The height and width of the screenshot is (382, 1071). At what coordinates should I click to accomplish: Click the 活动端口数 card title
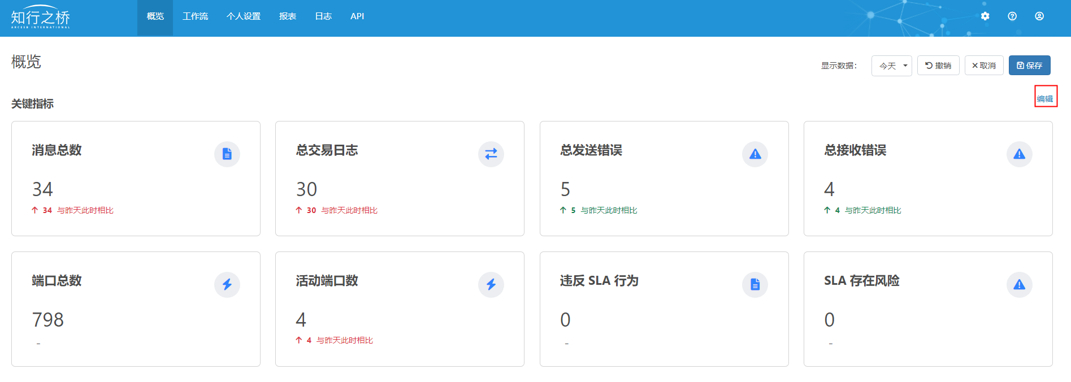point(327,281)
